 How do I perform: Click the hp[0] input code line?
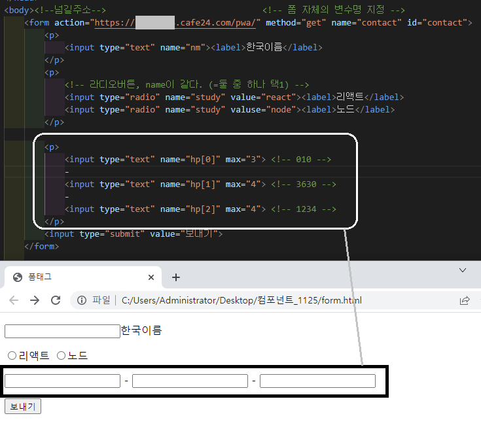coord(198,160)
